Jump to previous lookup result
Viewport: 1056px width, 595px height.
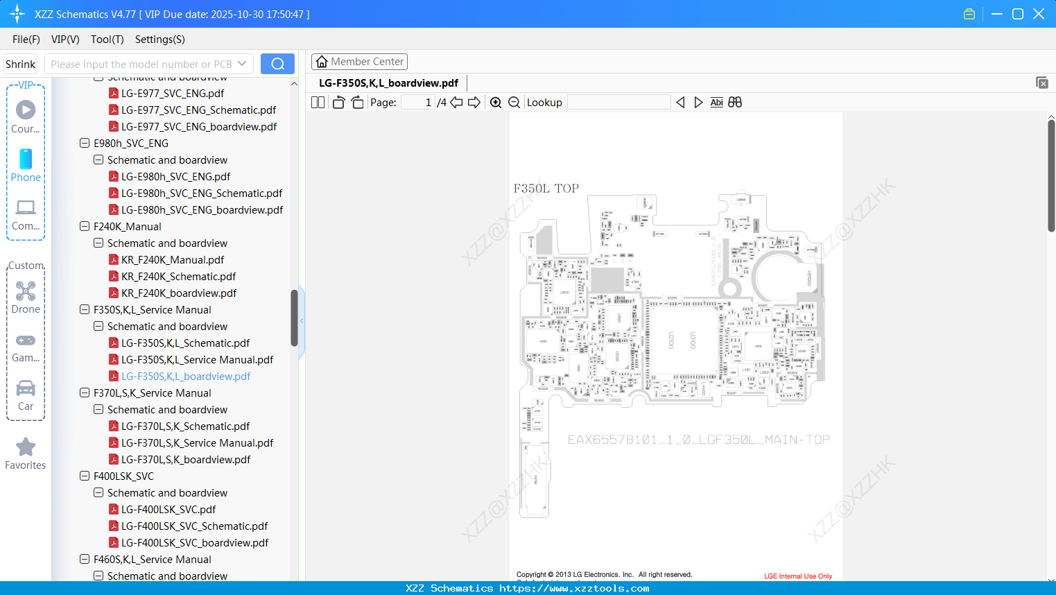(680, 102)
